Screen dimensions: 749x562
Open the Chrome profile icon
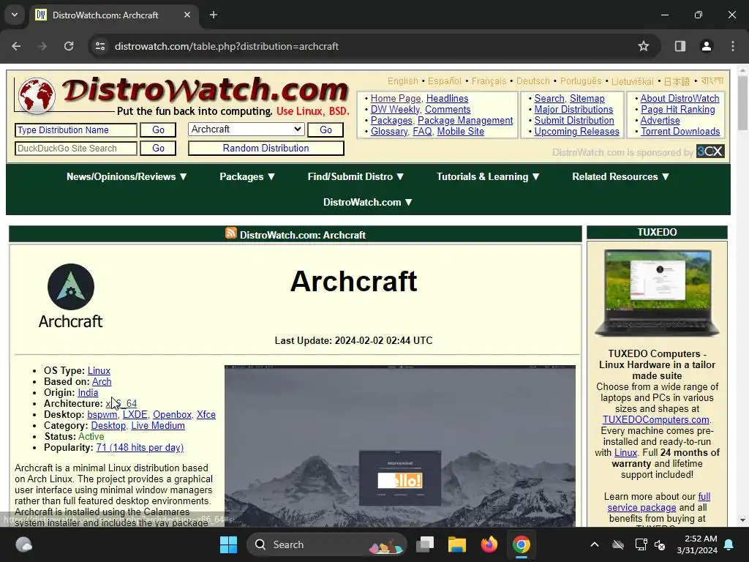point(706,46)
